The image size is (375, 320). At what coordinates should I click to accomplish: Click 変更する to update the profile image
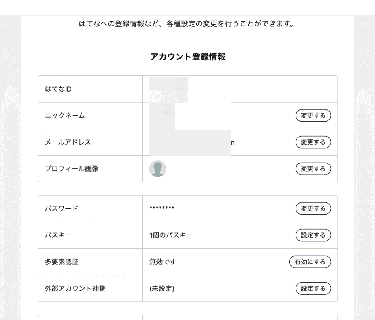313,169
